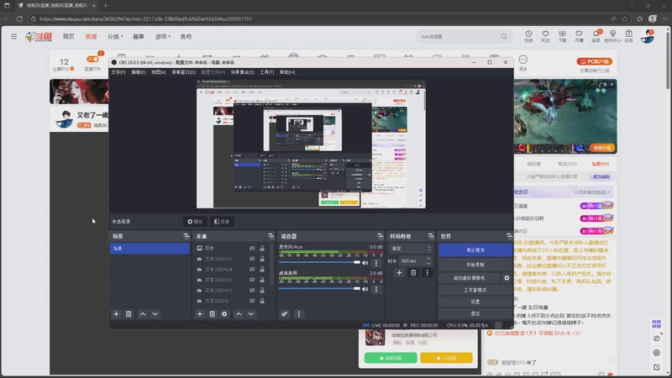672x378 pixels.
Task: Reload the page in browser
Action: tap(19, 18)
